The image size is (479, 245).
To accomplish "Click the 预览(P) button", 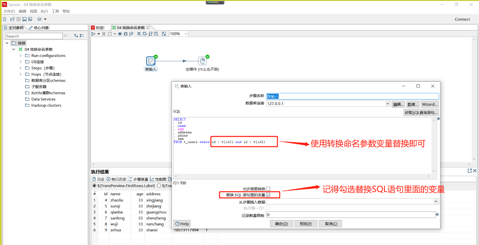I will 306,224.
